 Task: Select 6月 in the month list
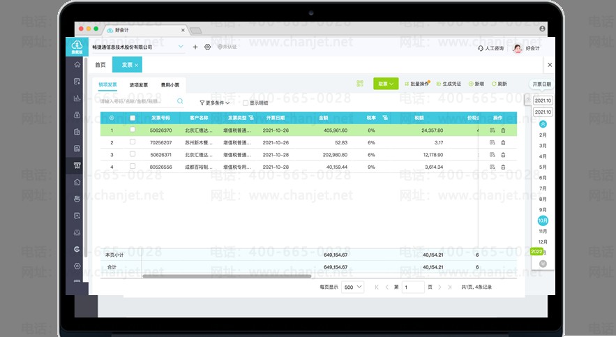pos(543,177)
